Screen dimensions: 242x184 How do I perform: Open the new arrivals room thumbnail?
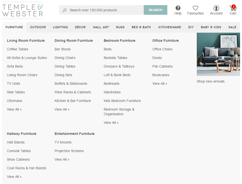tap(218, 54)
